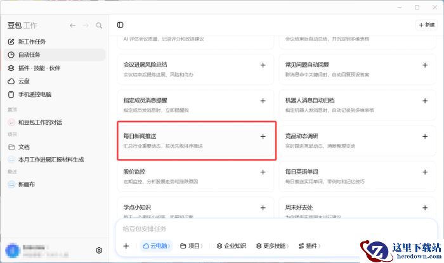Maximize the window
Image resolution: width=444 pixels, height=263 pixels.
pyautogui.click(x=417, y=8)
